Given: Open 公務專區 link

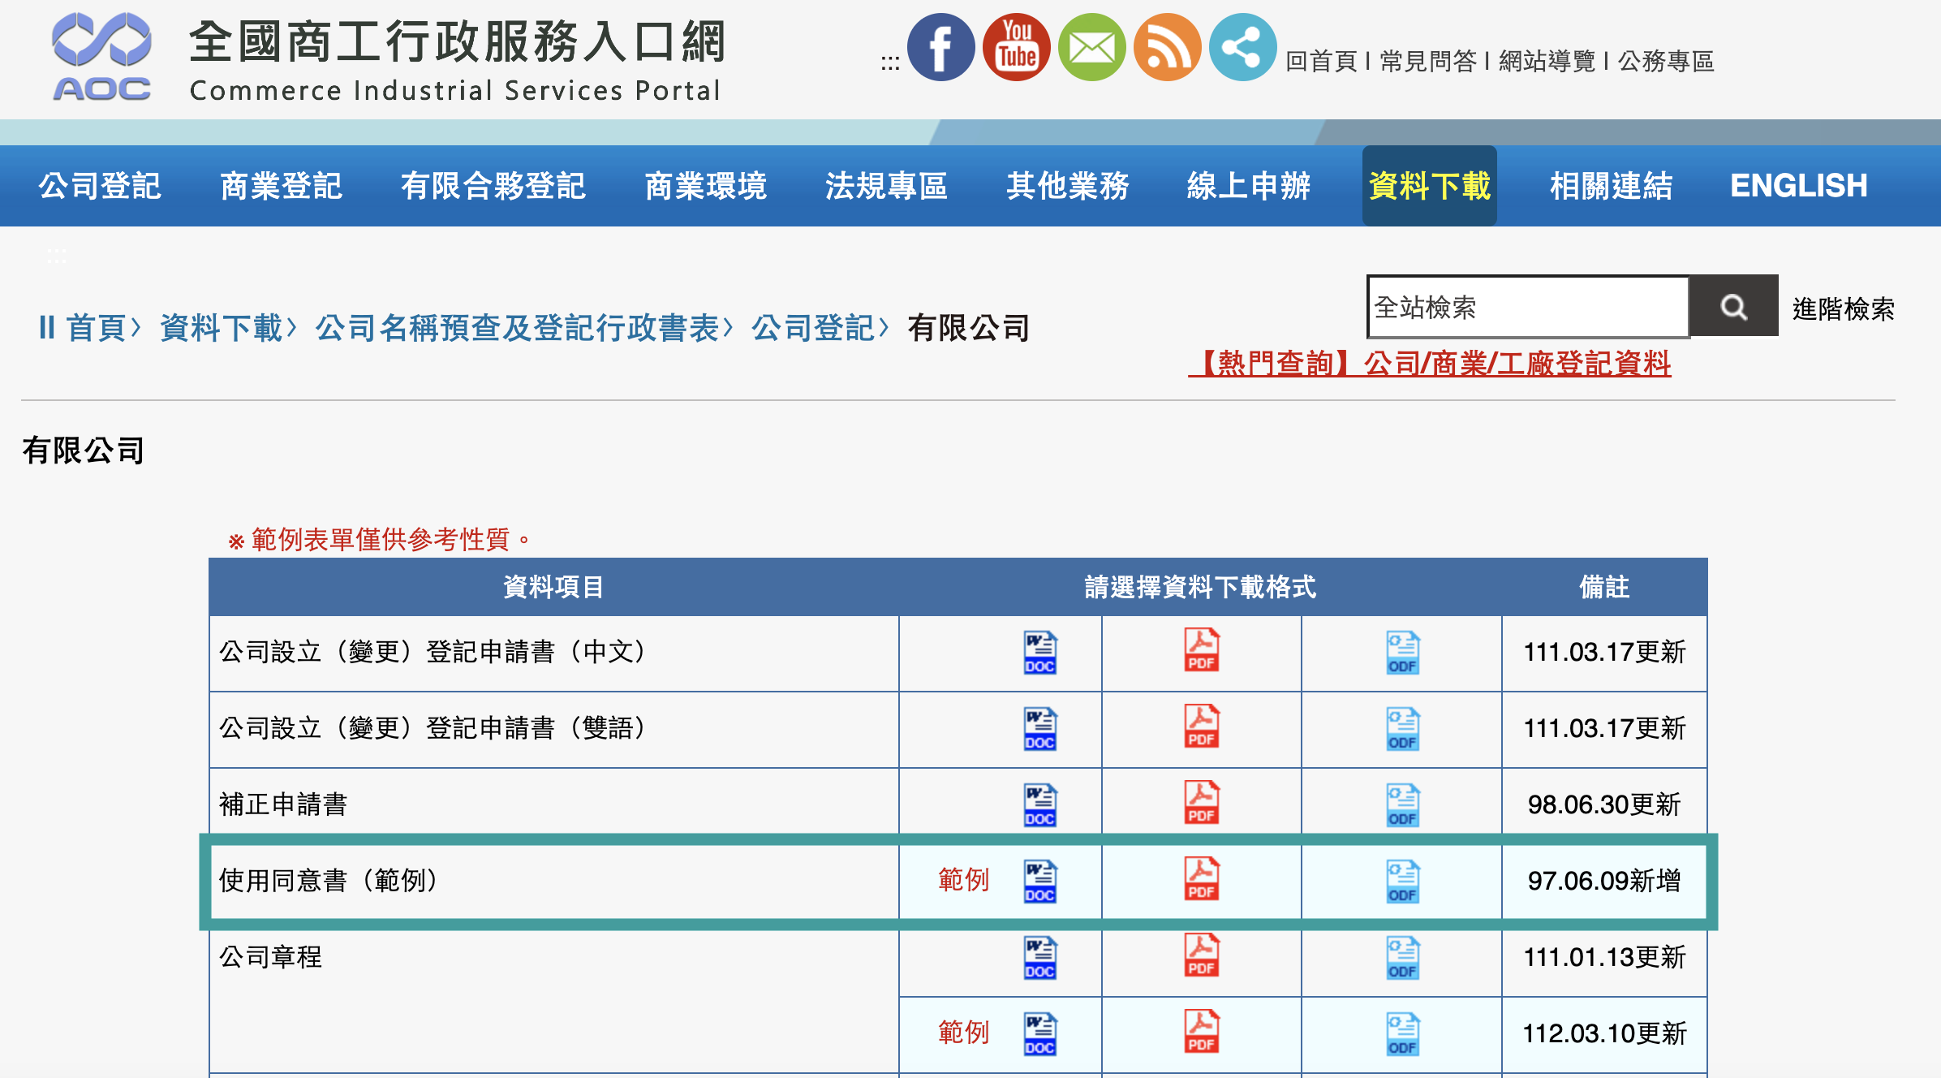Looking at the screenshot, I should [1666, 61].
